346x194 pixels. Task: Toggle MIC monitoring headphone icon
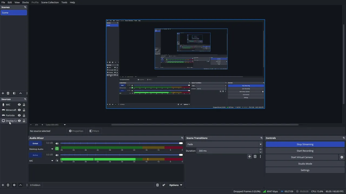57,161
